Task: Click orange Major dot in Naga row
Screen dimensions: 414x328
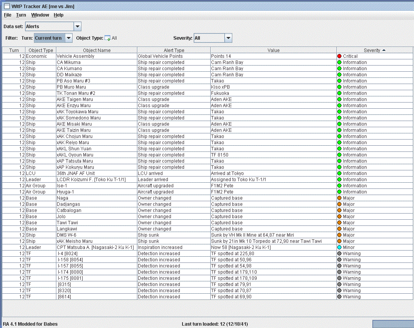Action: pos(340,198)
